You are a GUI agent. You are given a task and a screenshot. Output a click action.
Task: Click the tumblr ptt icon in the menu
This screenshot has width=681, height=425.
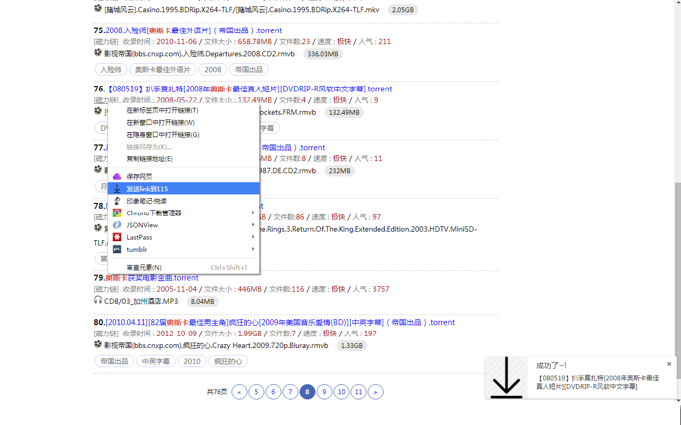click(117, 249)
